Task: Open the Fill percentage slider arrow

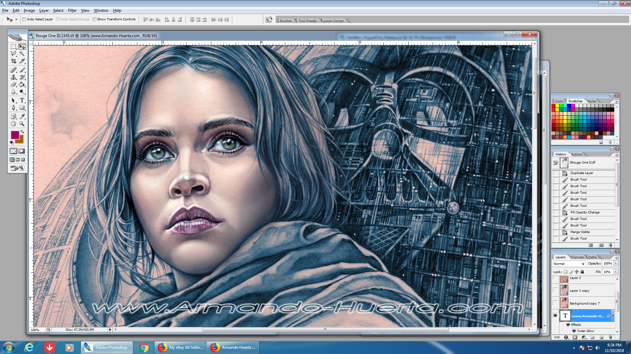Action: pos(616,272)
